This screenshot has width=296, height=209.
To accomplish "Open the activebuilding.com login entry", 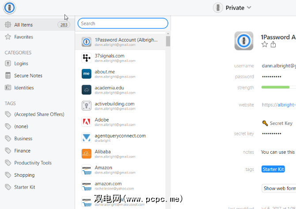I will (120, 106).
